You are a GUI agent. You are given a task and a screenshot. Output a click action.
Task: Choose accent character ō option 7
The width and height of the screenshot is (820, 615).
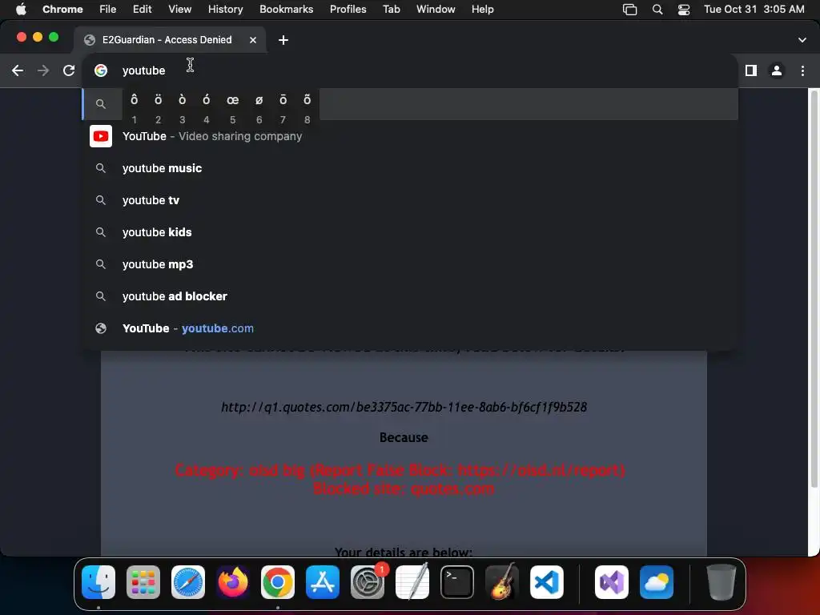coord(283,108)
